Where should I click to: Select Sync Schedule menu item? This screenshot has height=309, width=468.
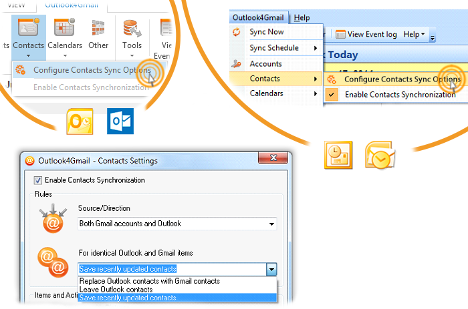(x=276, y=48)
